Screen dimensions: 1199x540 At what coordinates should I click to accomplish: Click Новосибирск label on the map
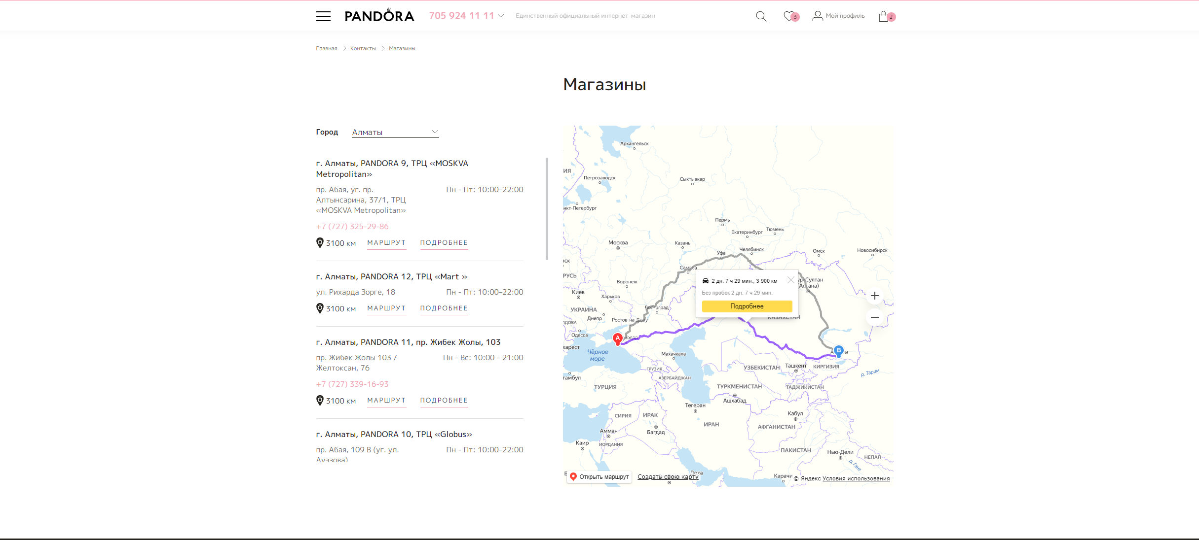[x=872, y=250]
